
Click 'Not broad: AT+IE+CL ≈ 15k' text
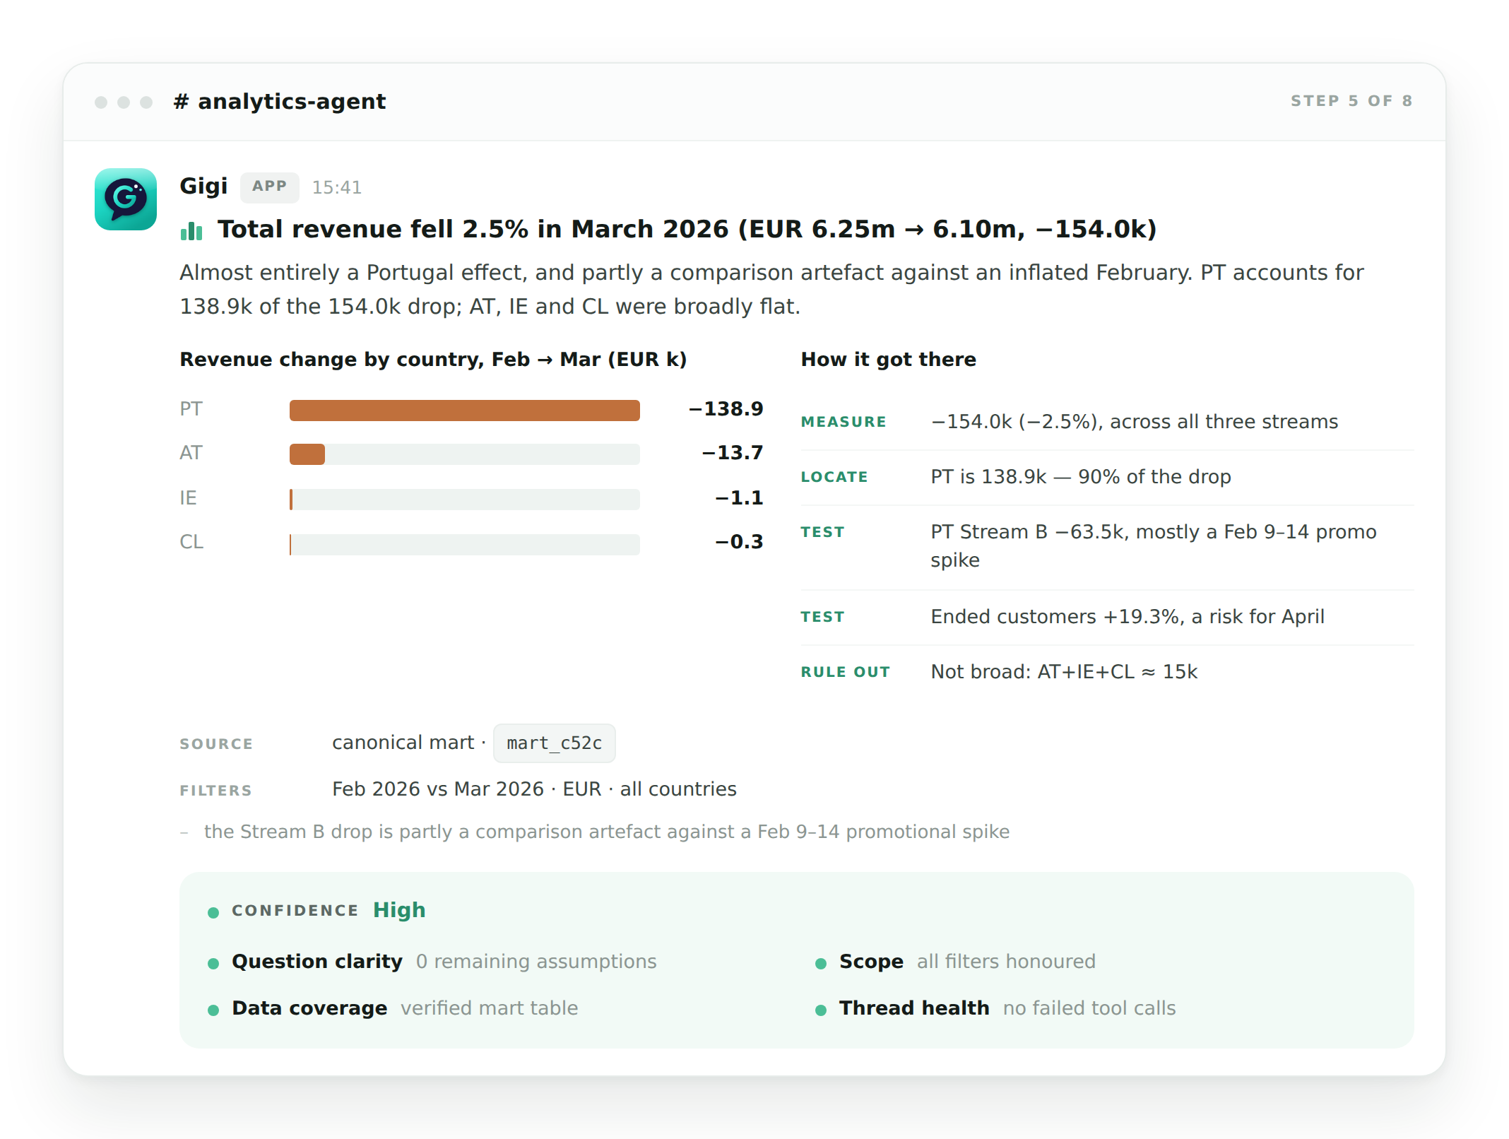tap(1064, 672)
